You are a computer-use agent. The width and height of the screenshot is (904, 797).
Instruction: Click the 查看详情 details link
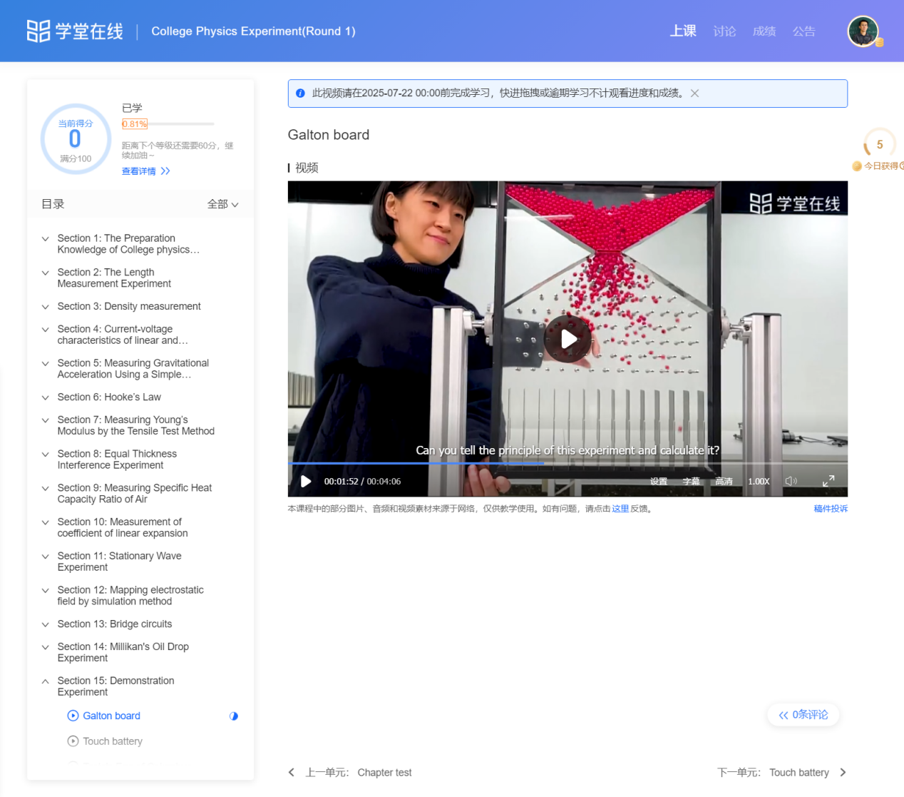pos(140,171)
